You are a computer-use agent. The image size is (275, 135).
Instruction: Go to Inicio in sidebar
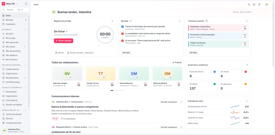14,16
